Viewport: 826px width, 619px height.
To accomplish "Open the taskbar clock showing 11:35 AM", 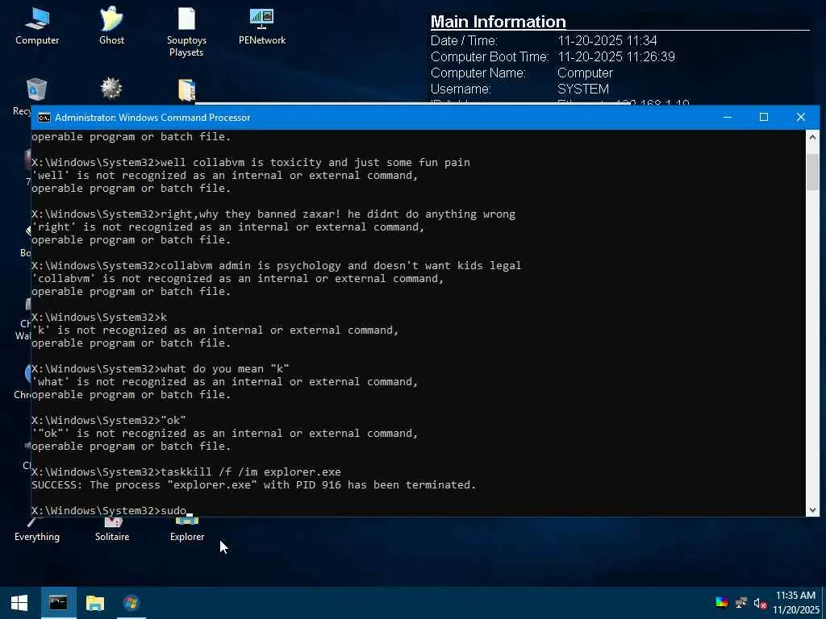I will tap(796, 603).
